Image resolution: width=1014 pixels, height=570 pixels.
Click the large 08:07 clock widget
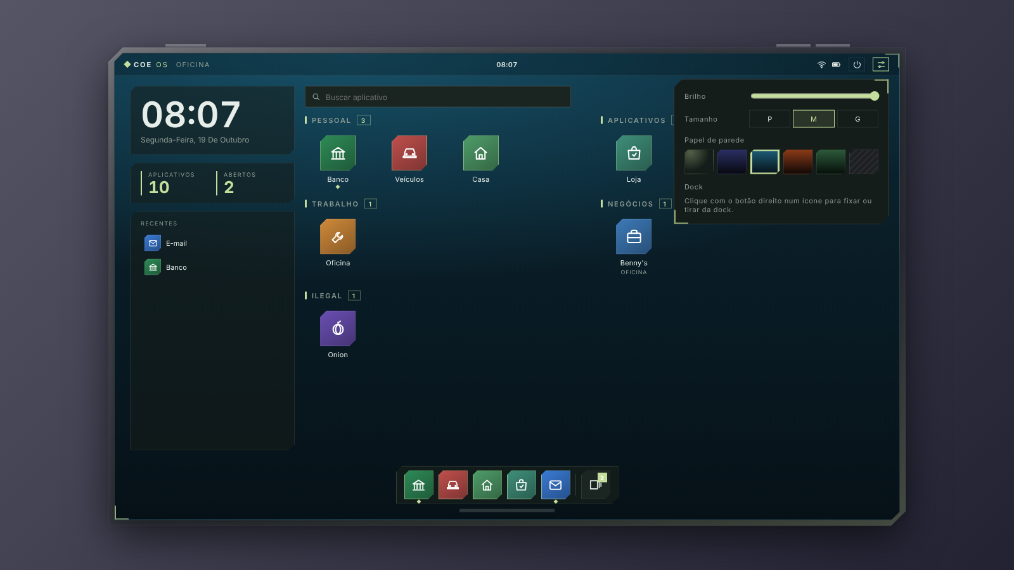[191, 115]
